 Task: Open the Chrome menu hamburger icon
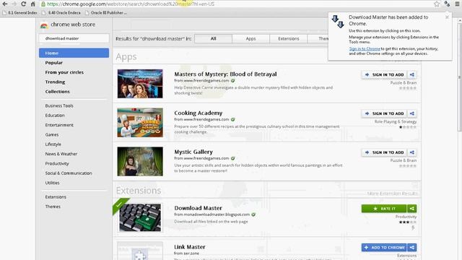point(457,4)
